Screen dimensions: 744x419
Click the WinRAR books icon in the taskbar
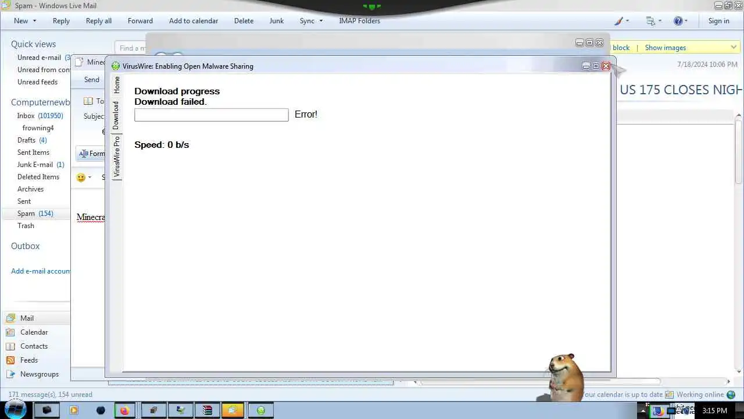click(x=207, y=410)
